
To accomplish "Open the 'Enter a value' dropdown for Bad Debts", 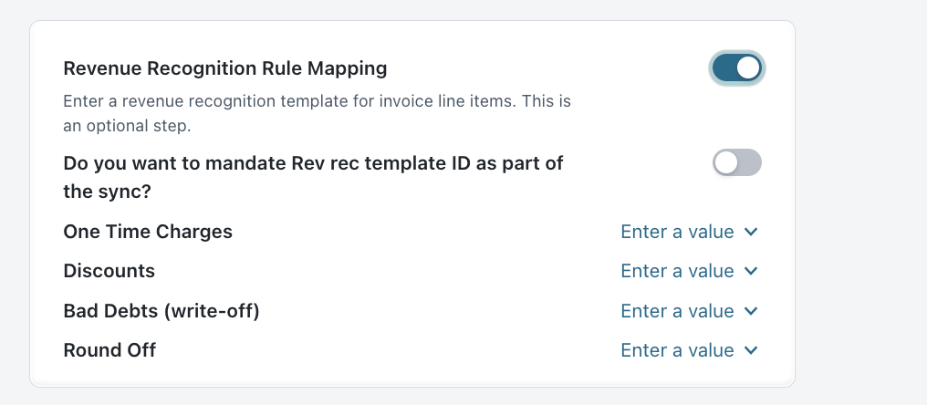I will point(690,311).
